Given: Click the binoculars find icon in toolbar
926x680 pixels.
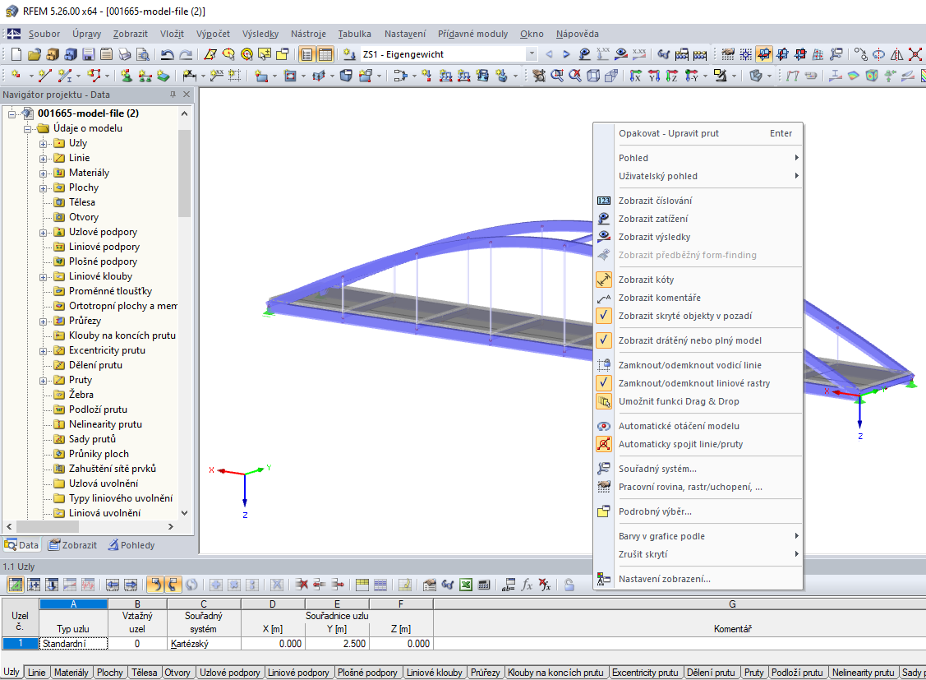Looking at the screenshot, I should pos(664,54).
